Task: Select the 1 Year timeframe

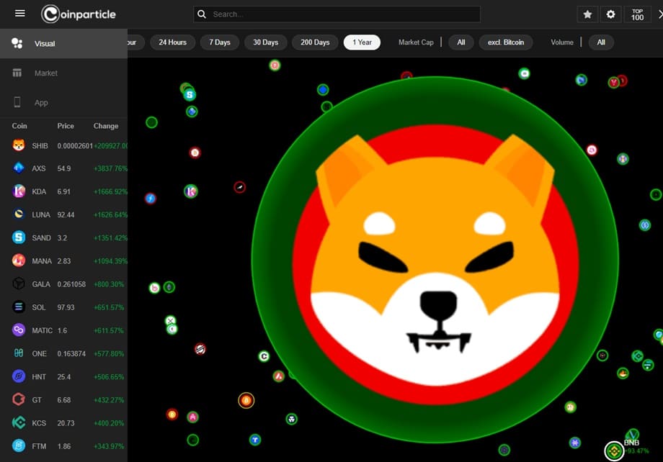Action: (x=362, y=42)
